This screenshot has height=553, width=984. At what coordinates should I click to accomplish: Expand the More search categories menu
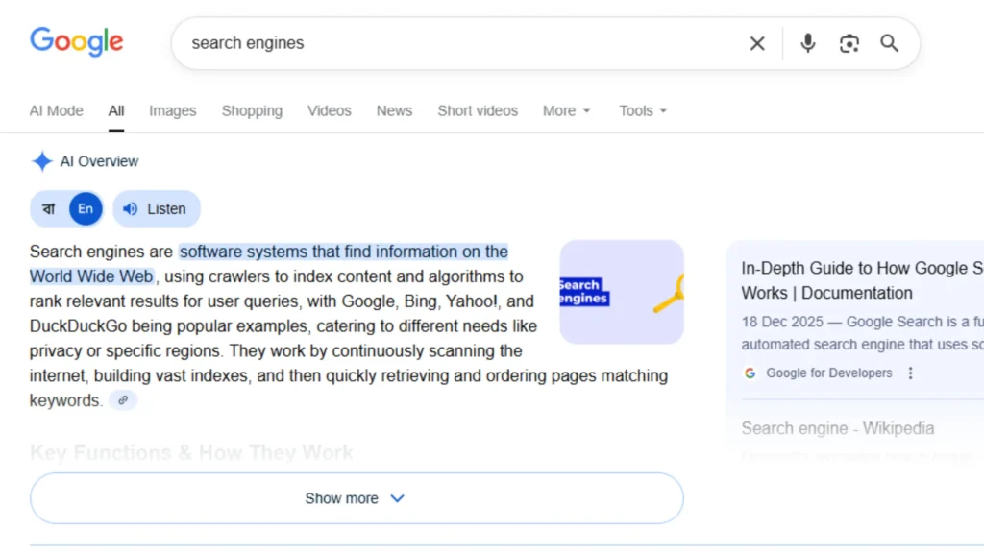tap(566, 110)
